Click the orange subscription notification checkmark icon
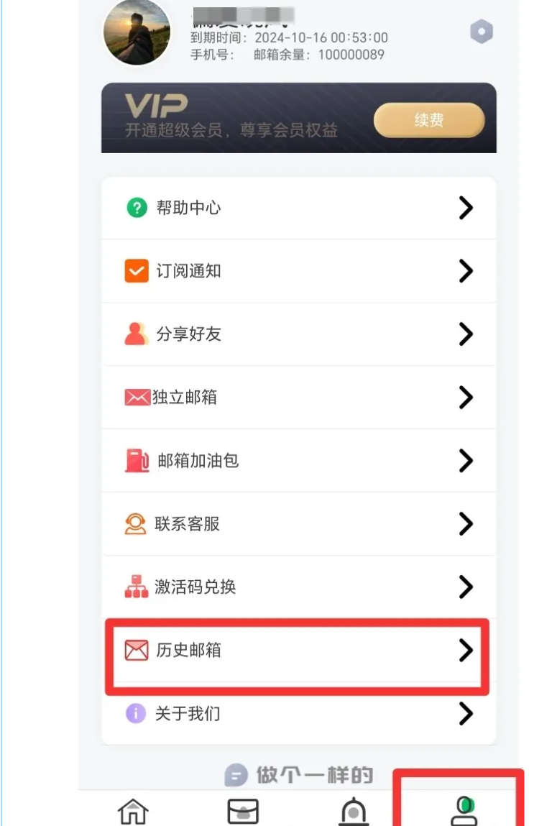Viewport: 552px width, 826px height. [x=137, y=271]
